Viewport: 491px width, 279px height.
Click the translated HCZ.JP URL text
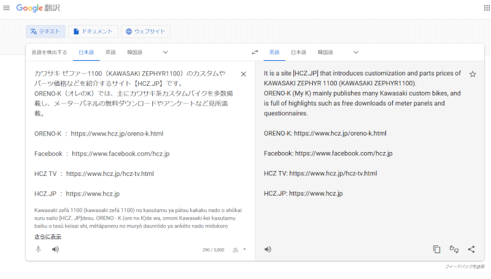pos(315,193)
